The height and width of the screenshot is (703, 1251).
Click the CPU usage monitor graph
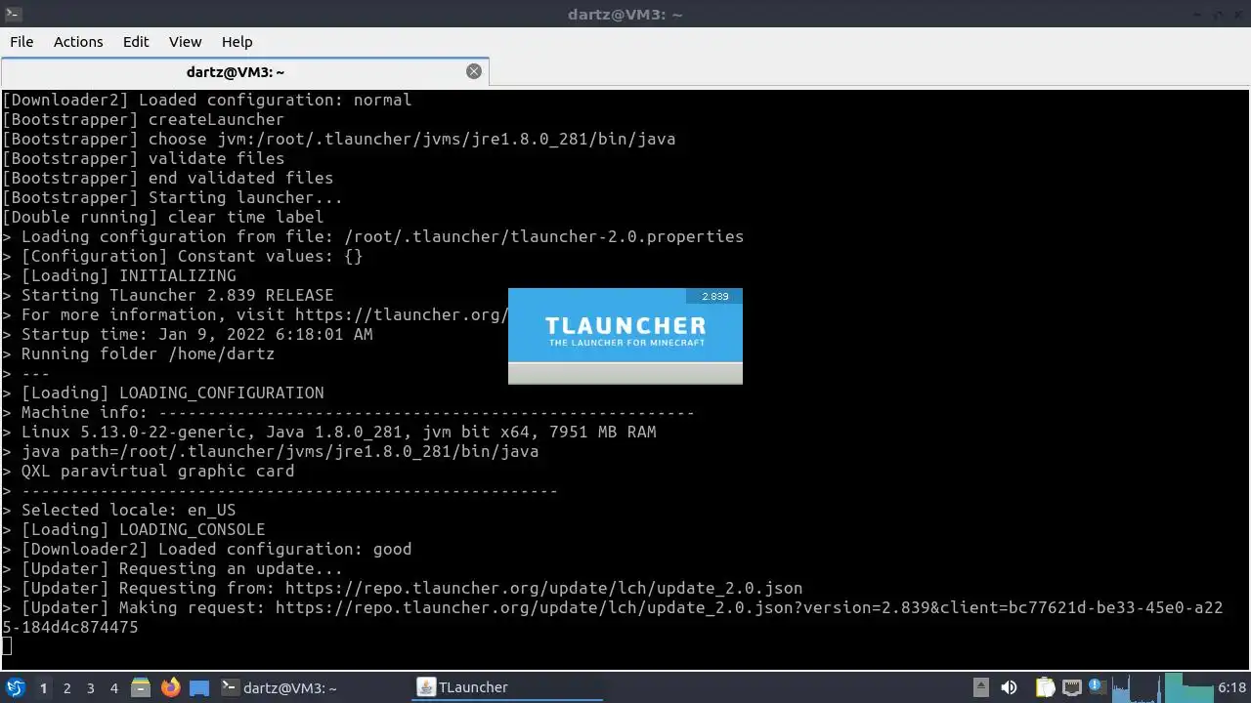click(x=1135, y=687)
